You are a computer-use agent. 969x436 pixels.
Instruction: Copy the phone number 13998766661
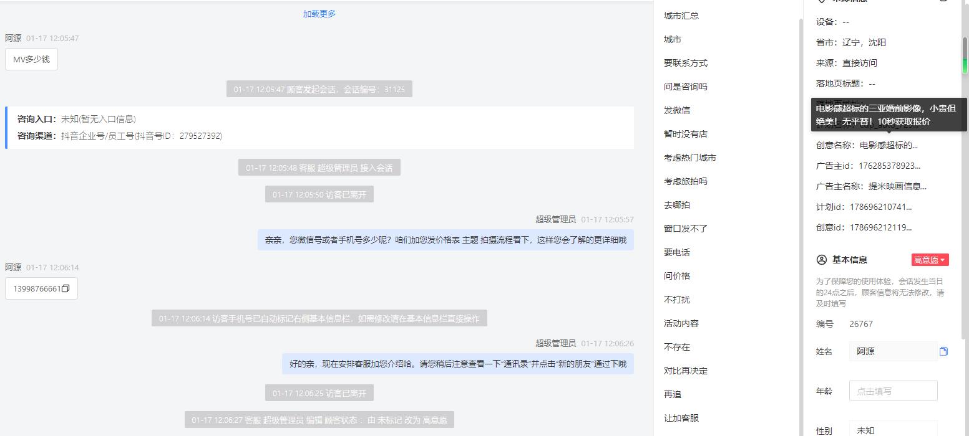point(66,288)
